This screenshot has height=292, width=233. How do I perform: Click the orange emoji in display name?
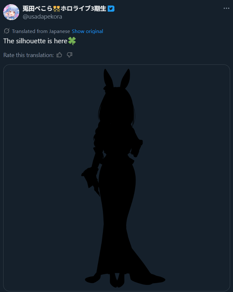(x=56, y=9)
